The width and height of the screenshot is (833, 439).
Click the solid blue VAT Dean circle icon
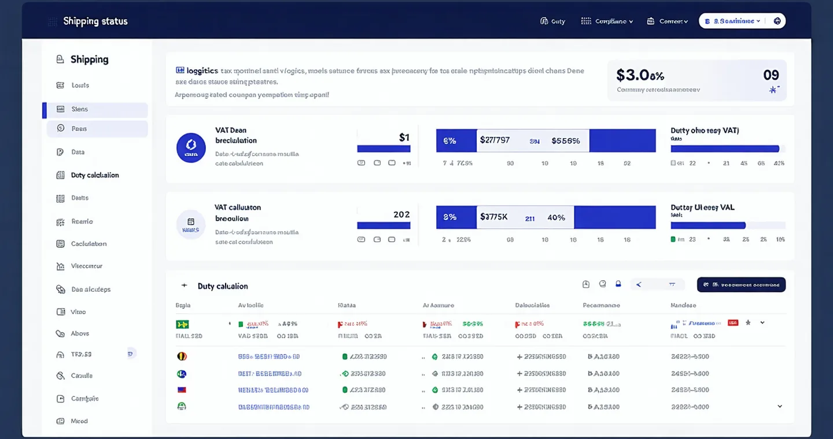coord(191,147)
